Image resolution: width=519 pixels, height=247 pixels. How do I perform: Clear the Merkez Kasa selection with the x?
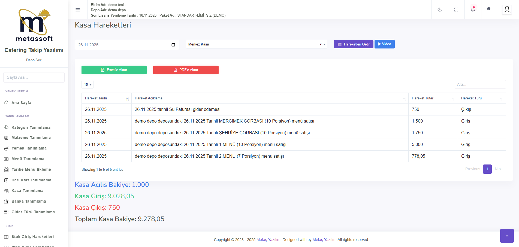pos(321,44)
